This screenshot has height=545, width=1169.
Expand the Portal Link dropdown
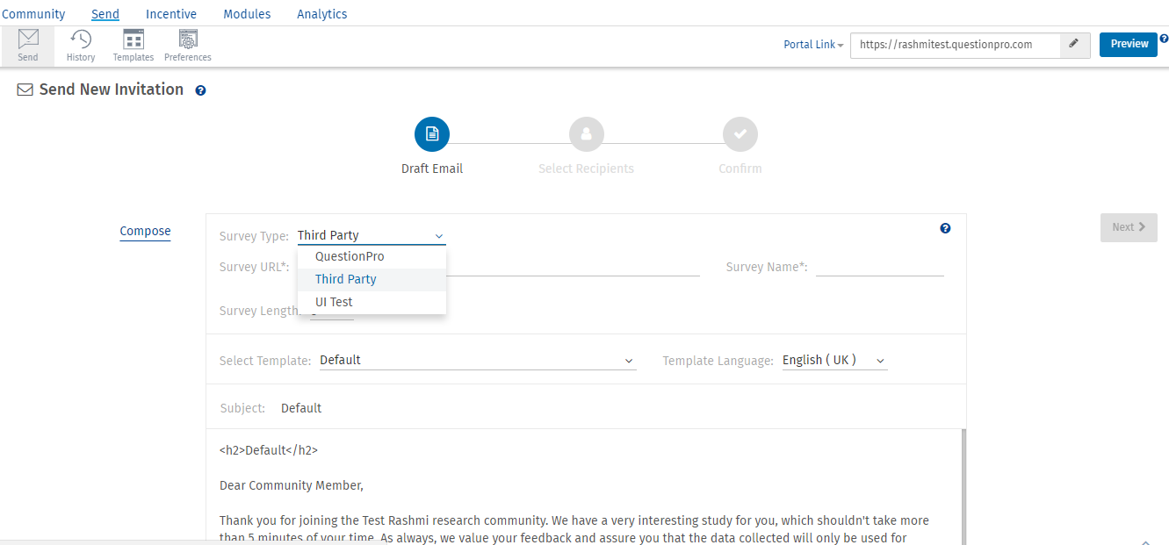[813, 44]
